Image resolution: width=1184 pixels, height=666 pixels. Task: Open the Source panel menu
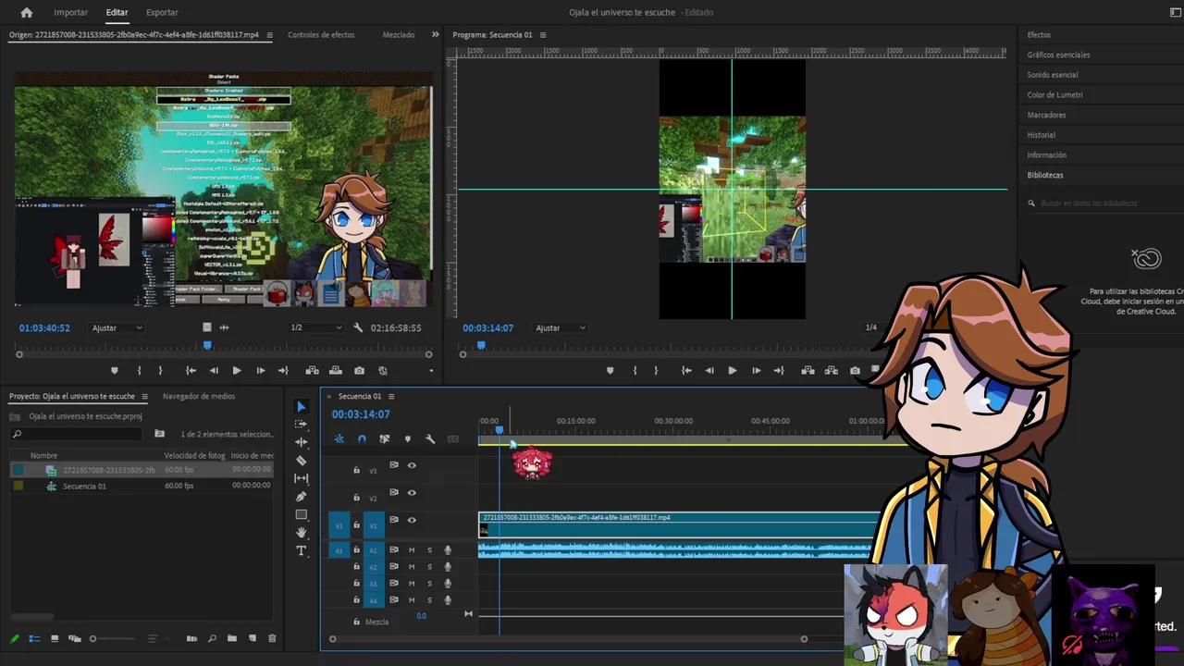[x=269, y=35]
